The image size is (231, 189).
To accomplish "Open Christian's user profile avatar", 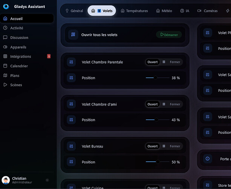I will tap(6, 180).
